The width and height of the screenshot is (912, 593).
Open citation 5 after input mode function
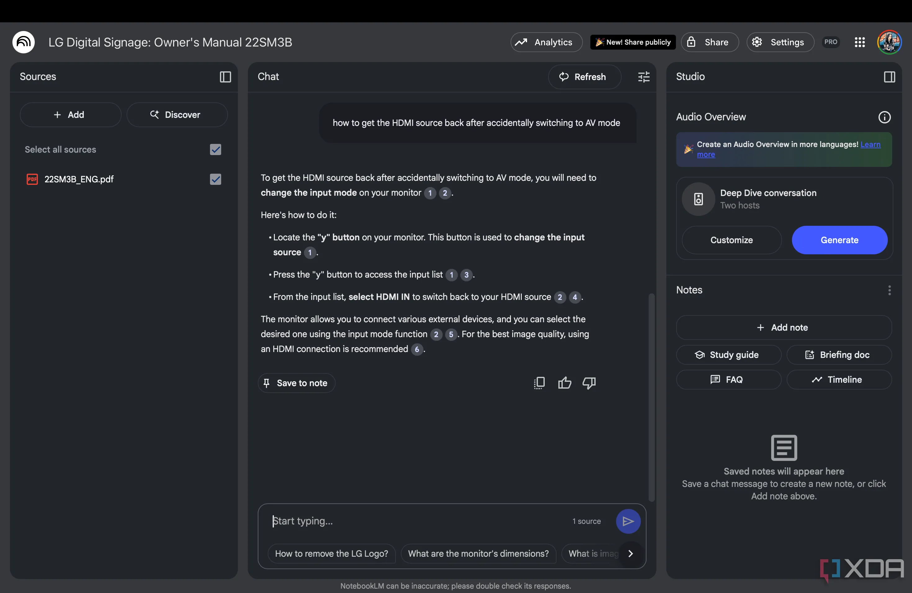pos(451,334)
